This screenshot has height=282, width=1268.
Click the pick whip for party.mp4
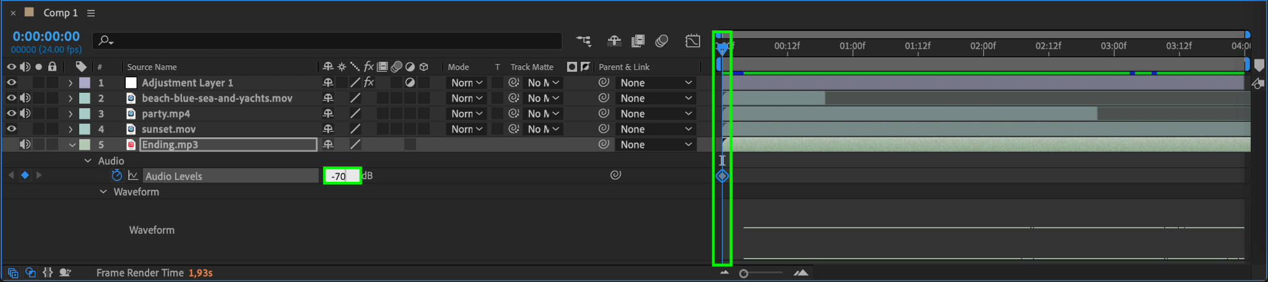pyautogui.click(x=604, y=113)
